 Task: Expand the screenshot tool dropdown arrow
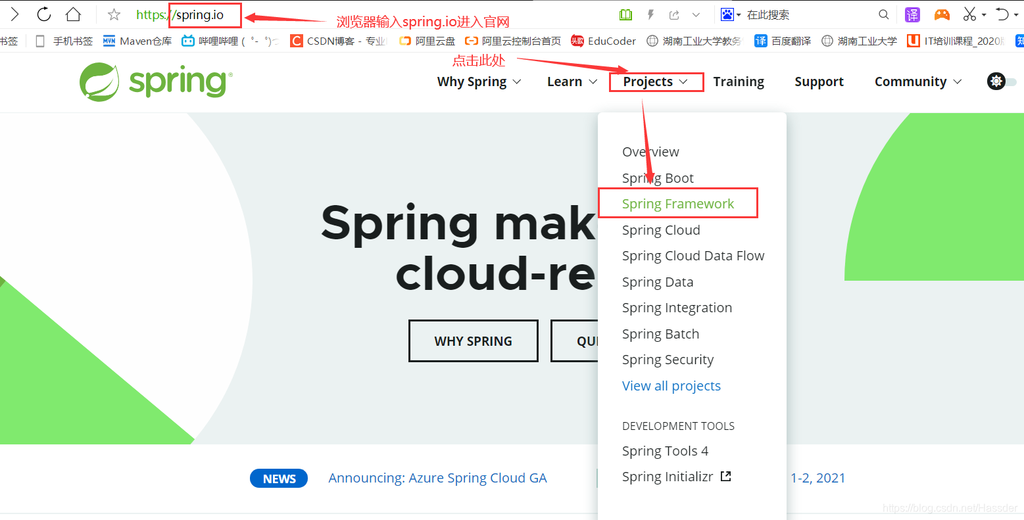tap(984, 14)
